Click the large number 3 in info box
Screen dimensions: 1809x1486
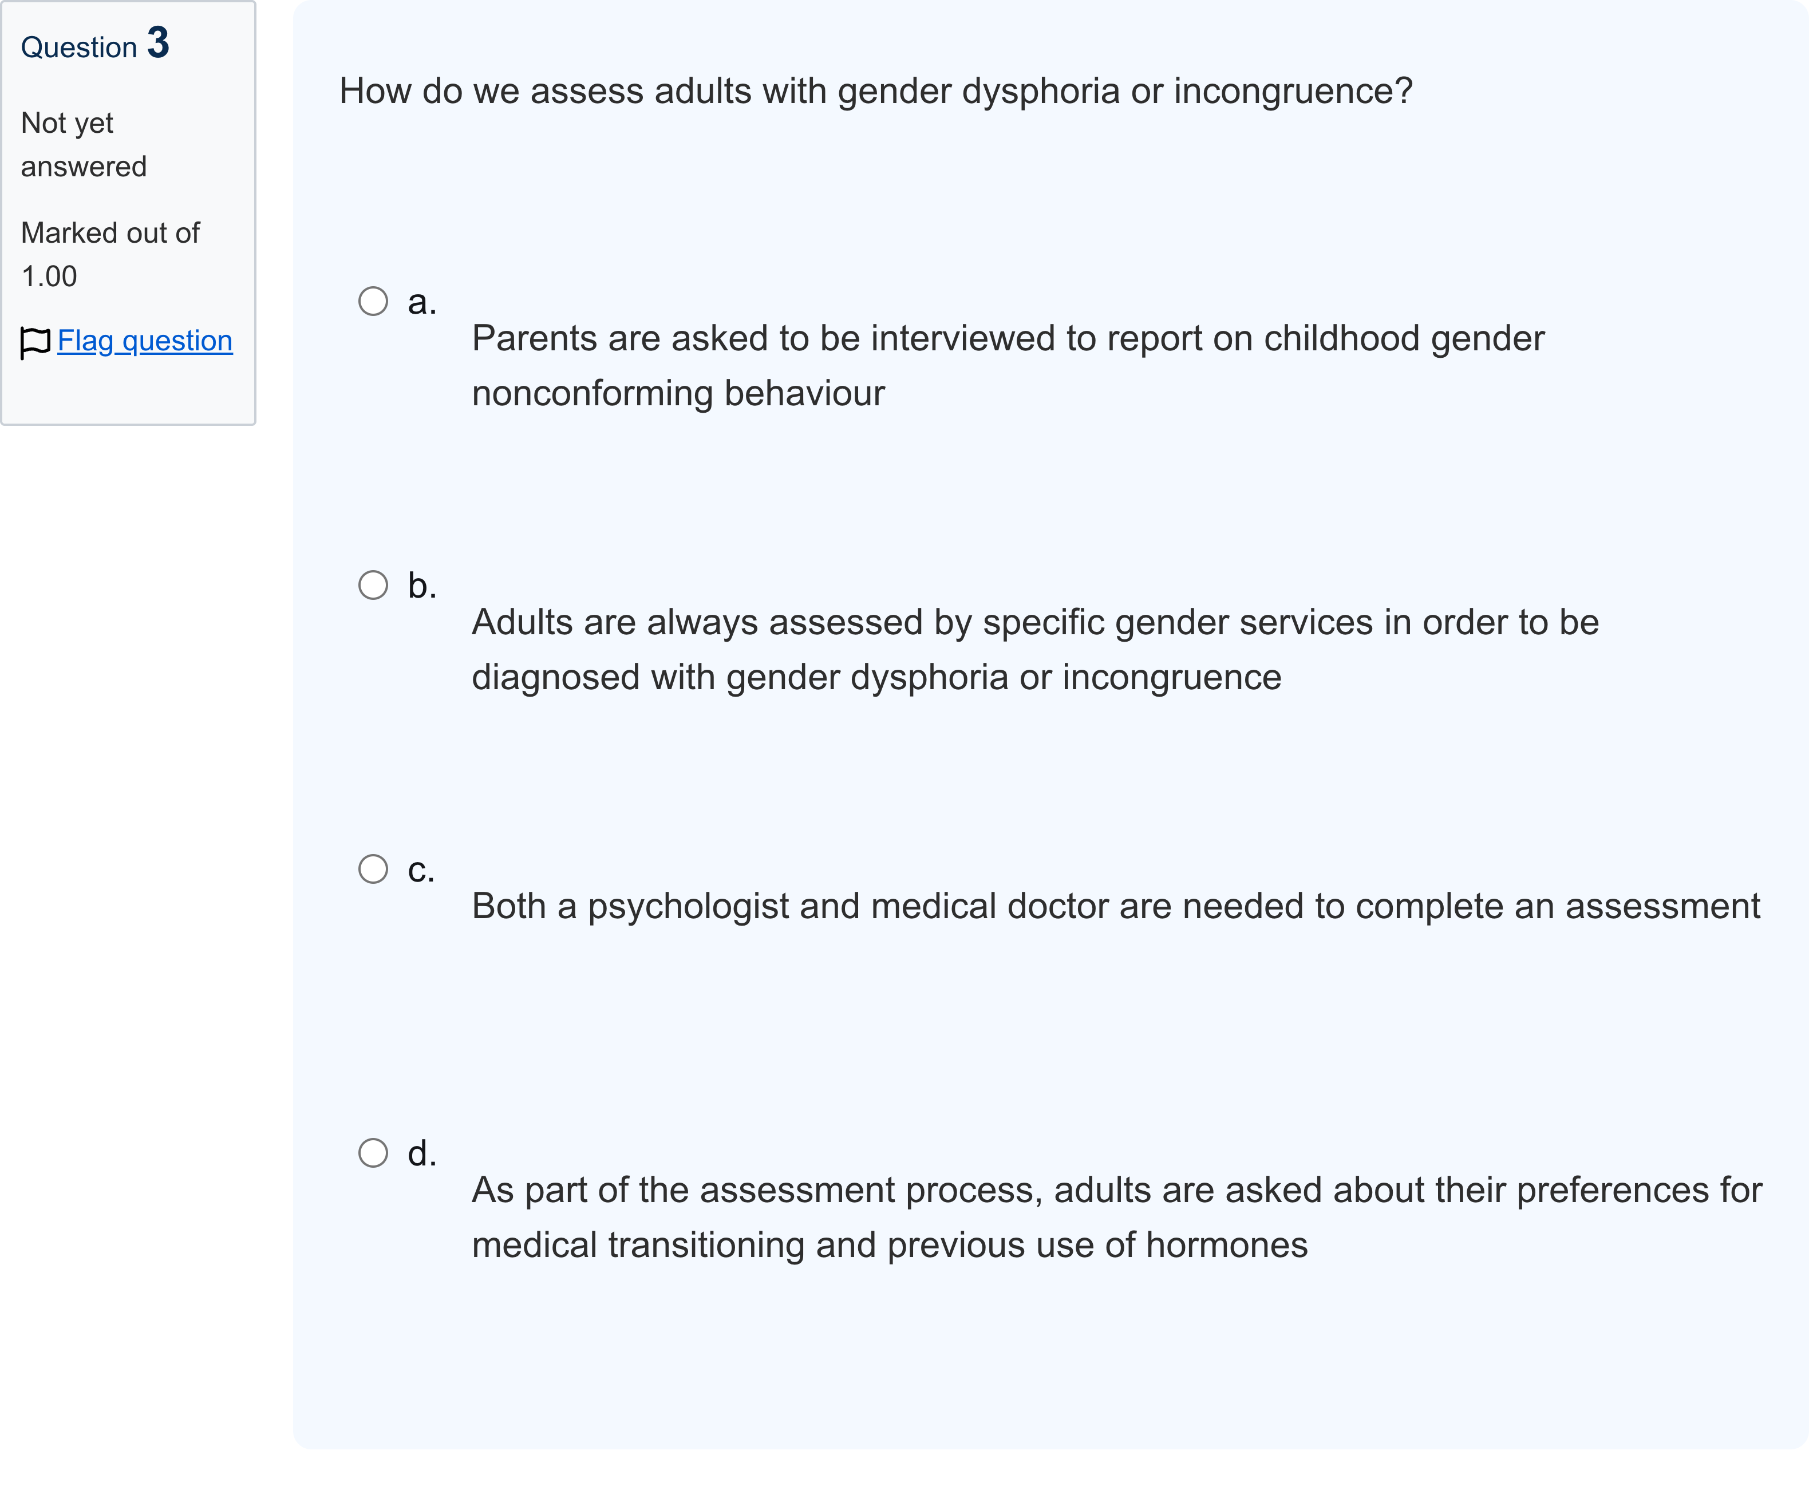click(159, 42)
